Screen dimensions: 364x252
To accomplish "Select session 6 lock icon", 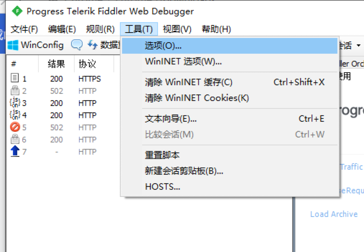I will (x=15, y=139).
